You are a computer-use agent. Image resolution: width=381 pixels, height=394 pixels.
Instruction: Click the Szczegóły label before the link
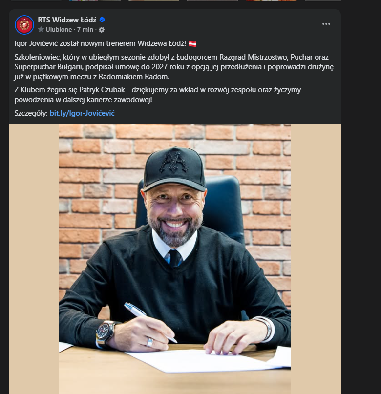click(31, 113)
